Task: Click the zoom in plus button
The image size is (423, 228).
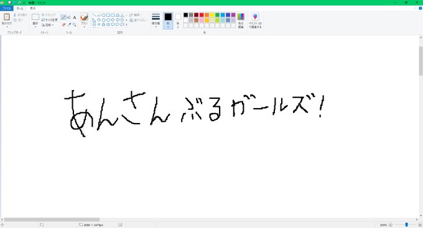Action: coord(420,225)
